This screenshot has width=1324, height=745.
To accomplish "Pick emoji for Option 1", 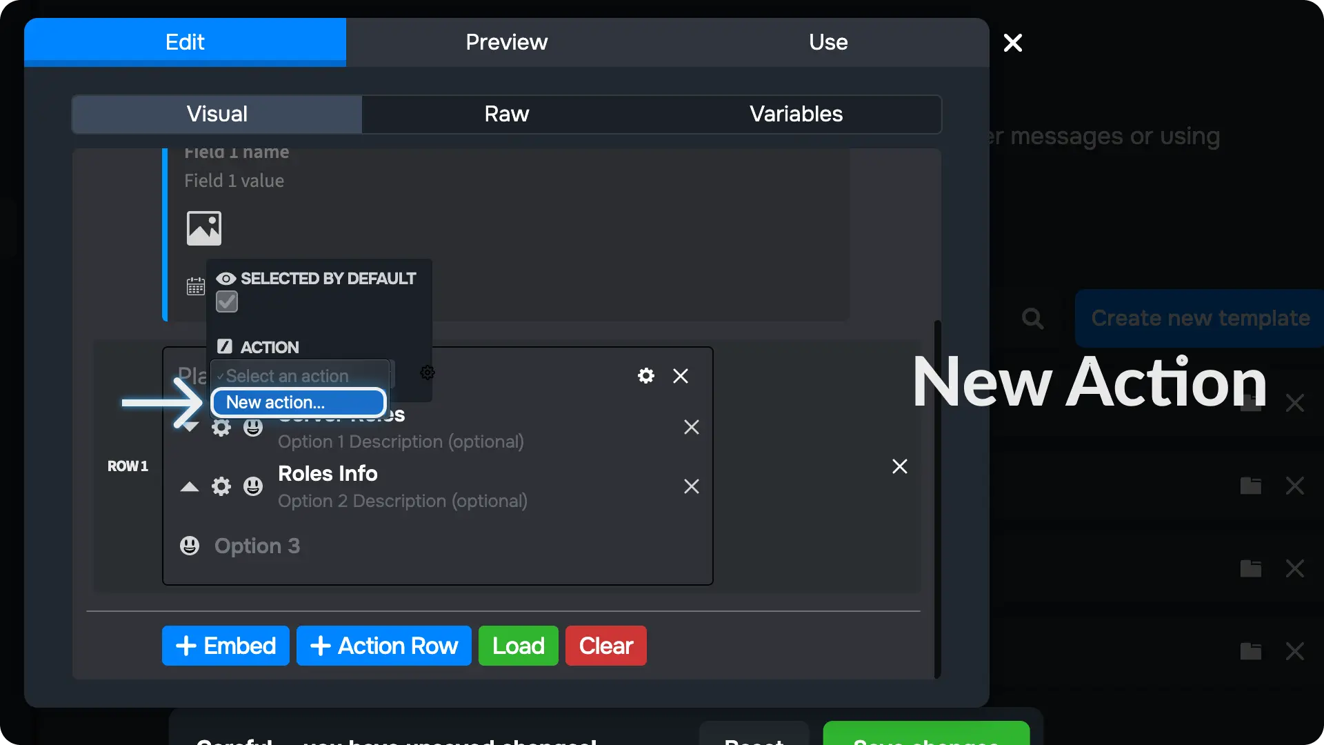I will 253,427.
